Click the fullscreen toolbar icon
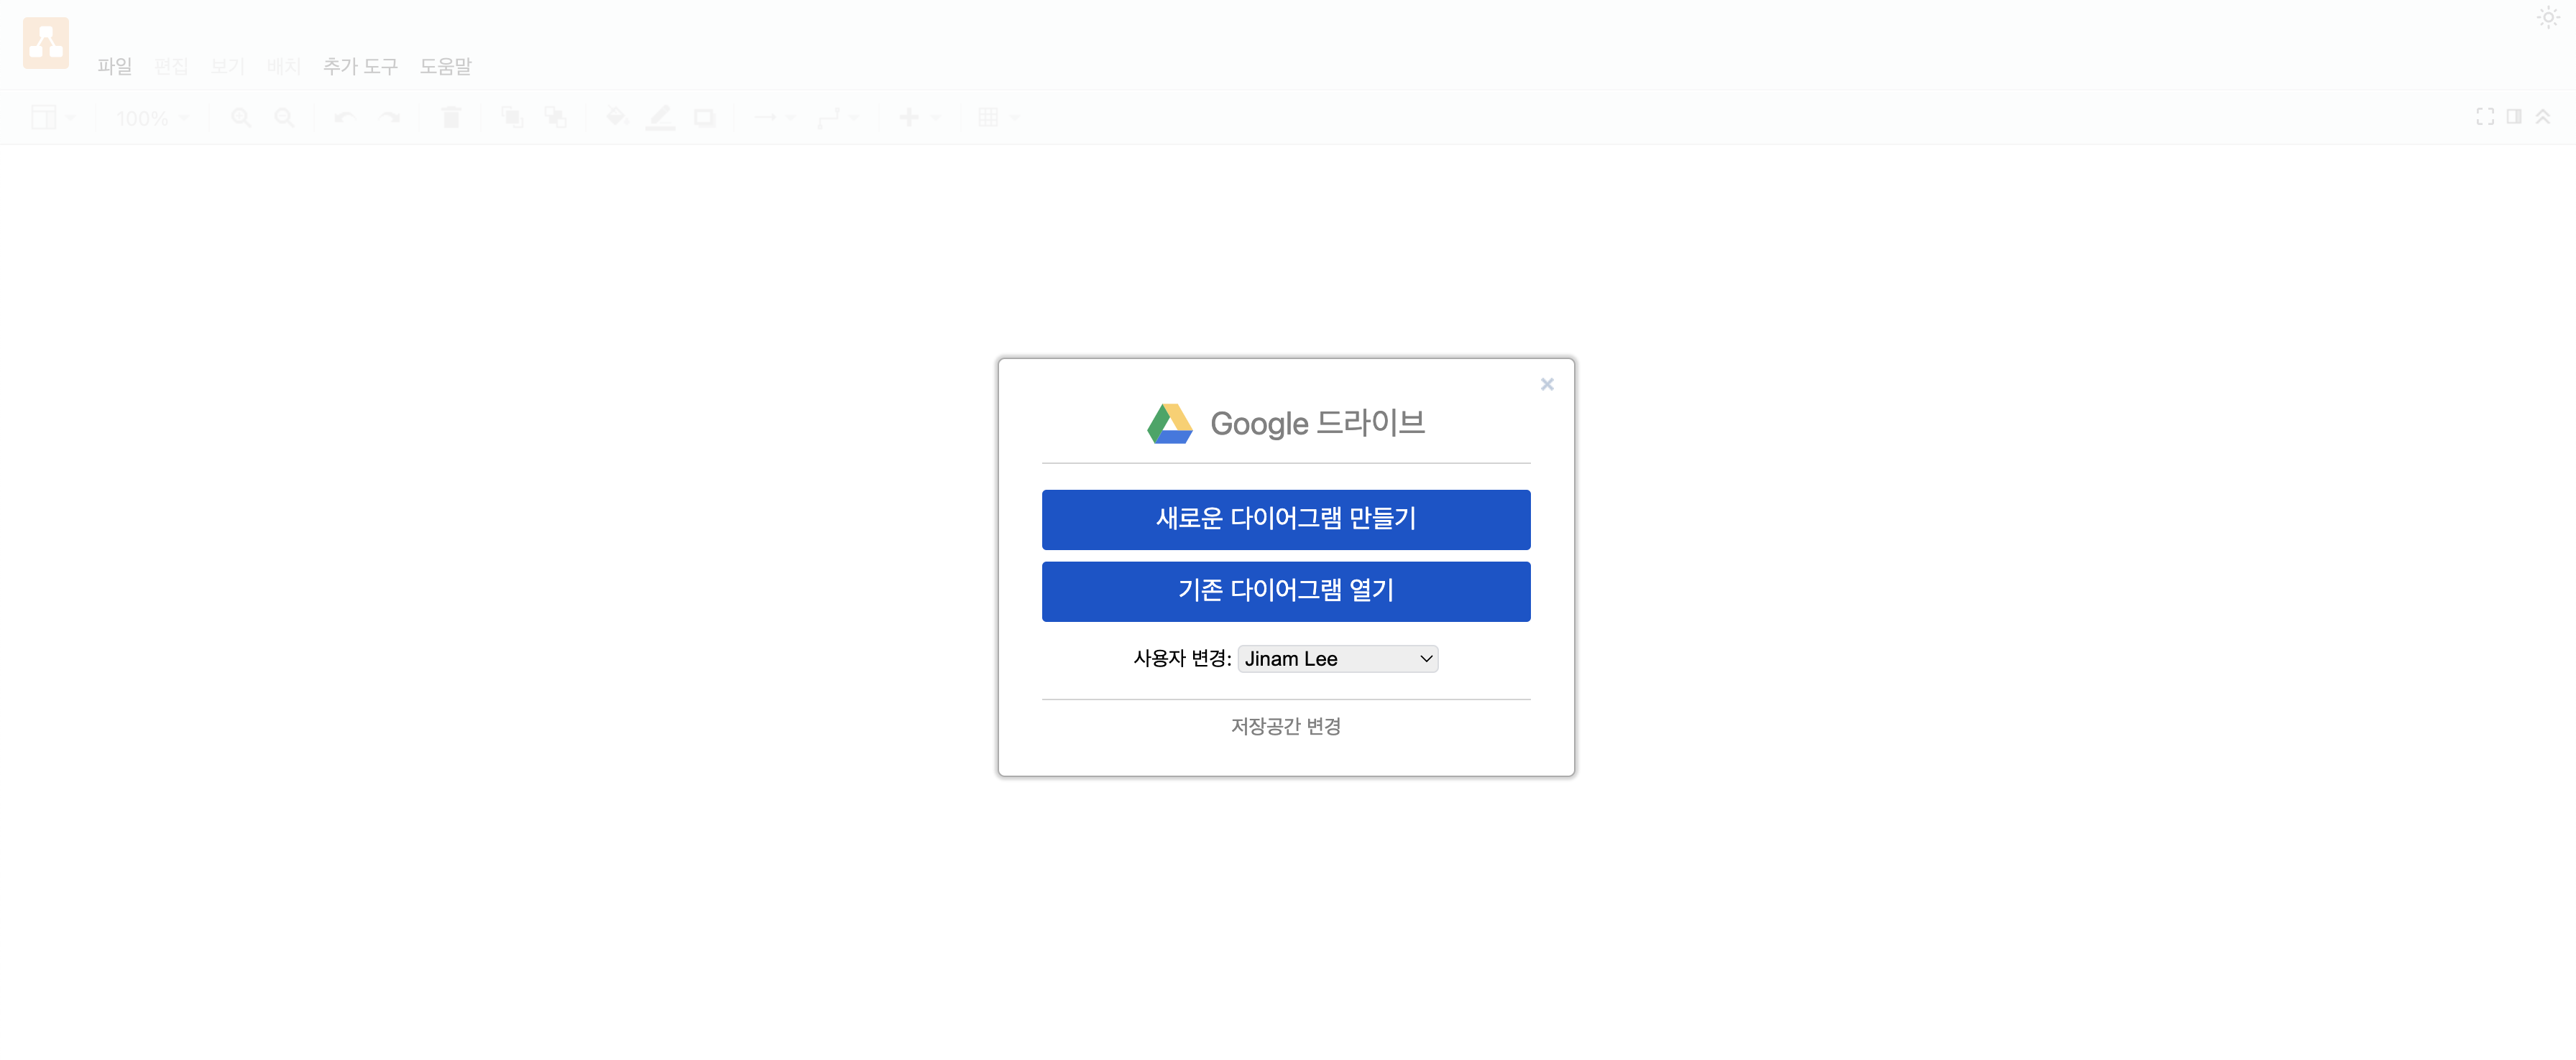Image resolution: width=2576 pixels, height=1060 pixels. pos(2485,117)
